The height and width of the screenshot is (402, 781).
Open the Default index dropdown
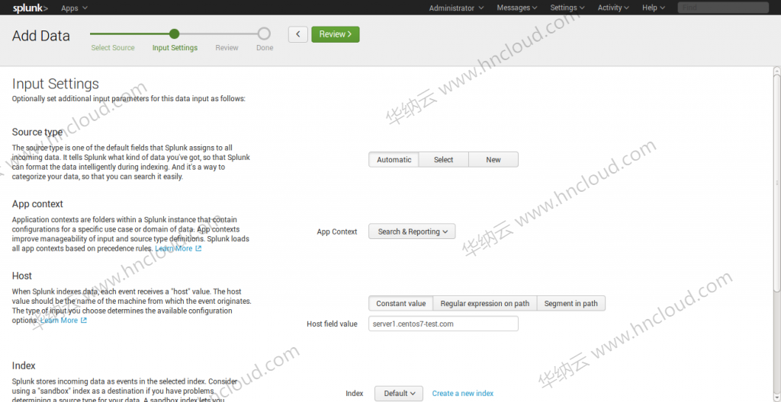pos(398,394)
